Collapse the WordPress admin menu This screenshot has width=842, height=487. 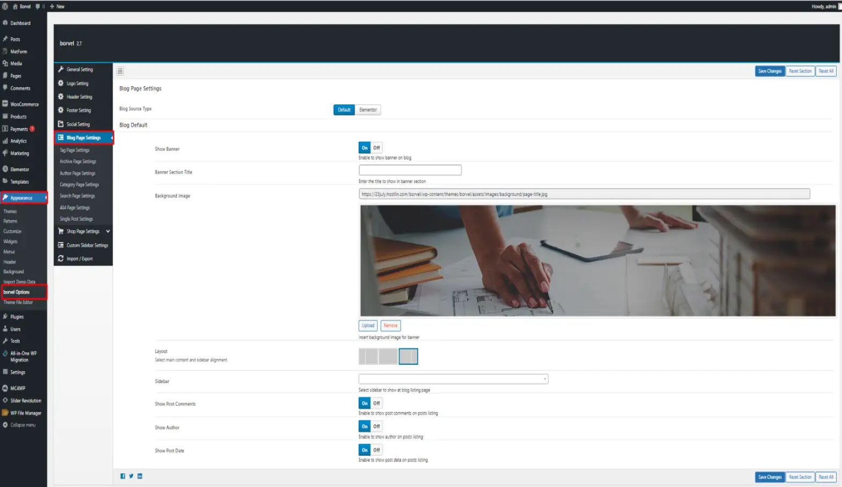coord(23,425)
